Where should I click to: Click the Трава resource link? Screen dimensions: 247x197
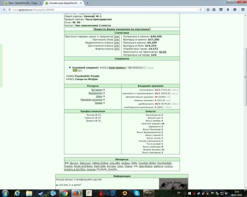coord(99,103)
